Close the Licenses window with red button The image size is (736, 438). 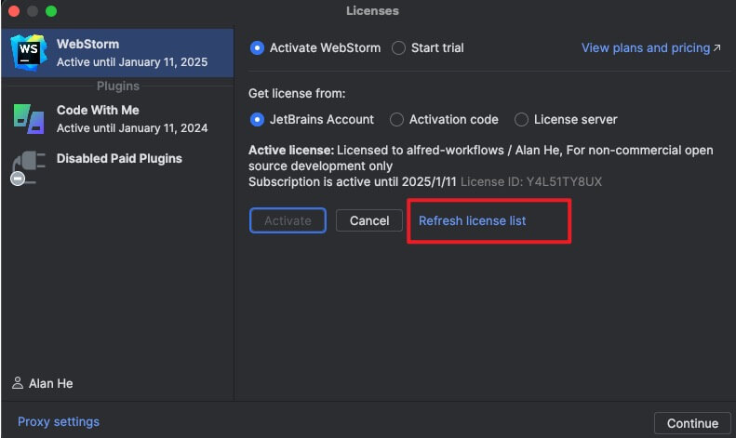(x=14, y=11)
